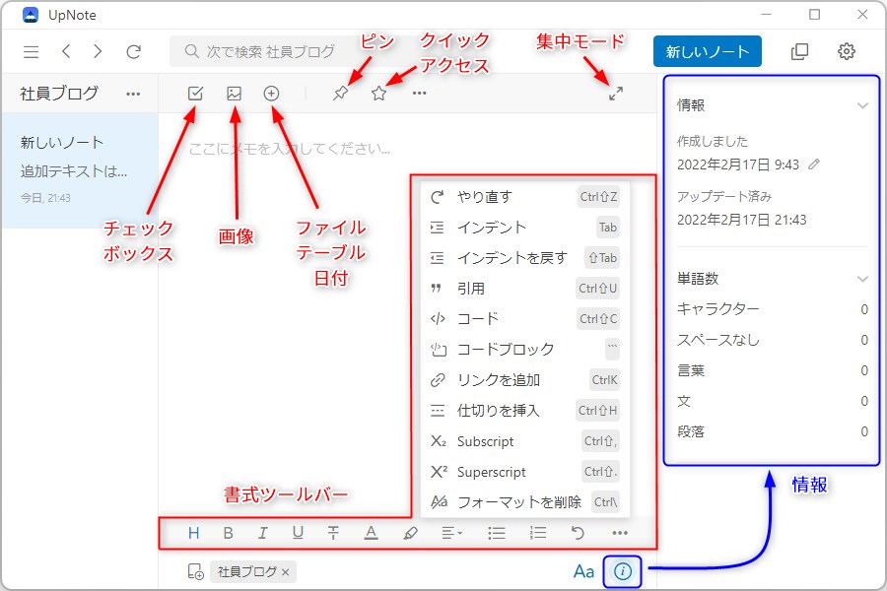Choose Superscript from the menu
The width and height of the screenshot is (887, 591).
point(524,472)
